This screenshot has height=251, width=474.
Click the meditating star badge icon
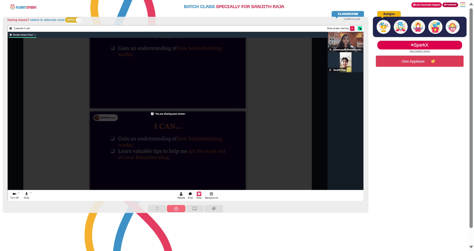click(x=418, y=27)
